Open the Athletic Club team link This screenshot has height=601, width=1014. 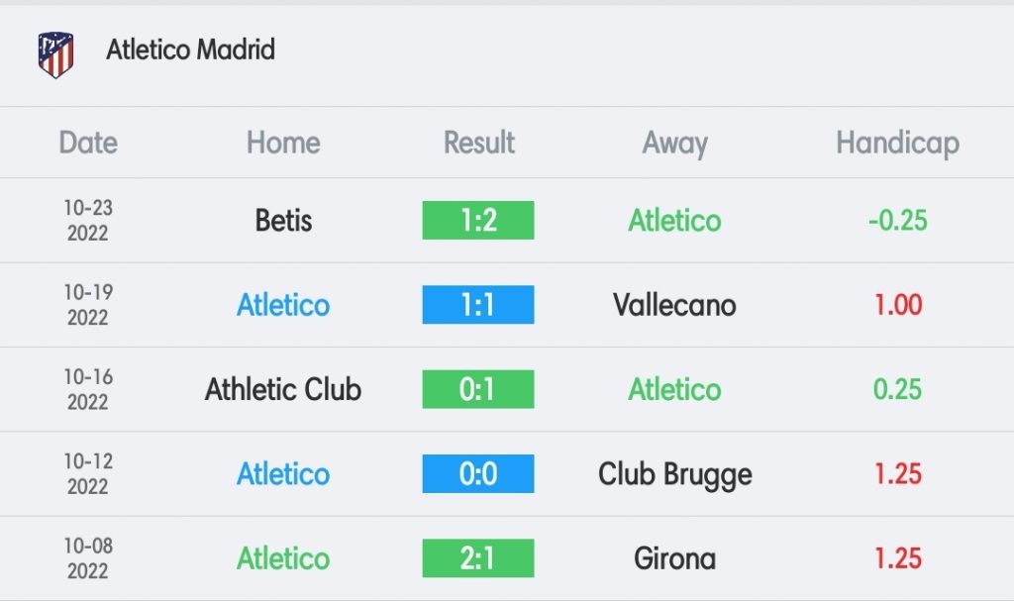283,389
